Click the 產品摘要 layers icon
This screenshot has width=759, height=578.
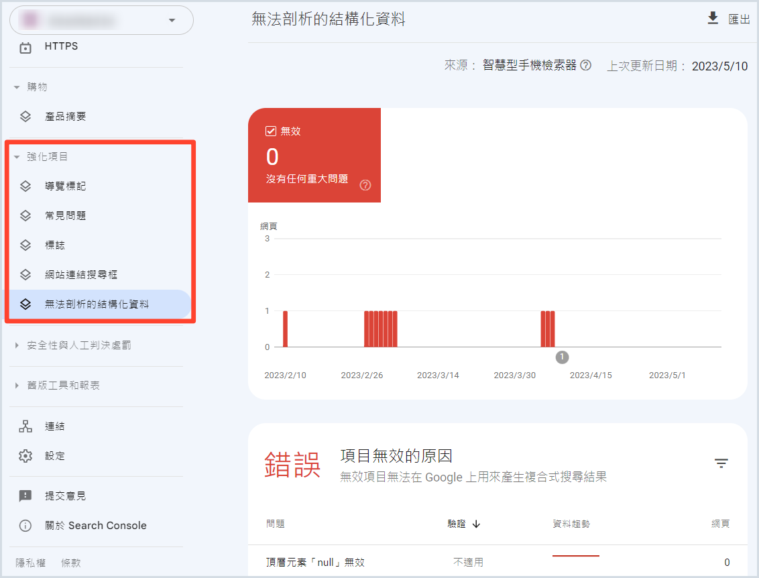click(25, 117)
